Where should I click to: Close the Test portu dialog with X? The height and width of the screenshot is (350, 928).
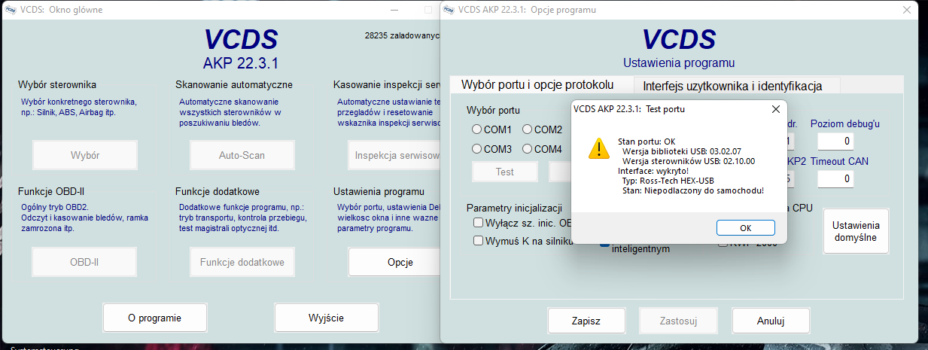(x=776, y=109)
